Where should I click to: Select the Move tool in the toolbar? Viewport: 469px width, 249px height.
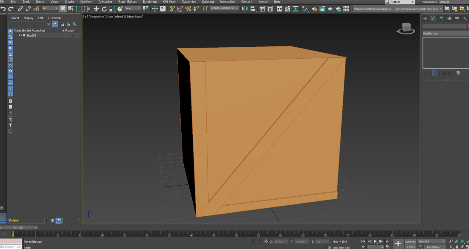(x=96, y=9)
